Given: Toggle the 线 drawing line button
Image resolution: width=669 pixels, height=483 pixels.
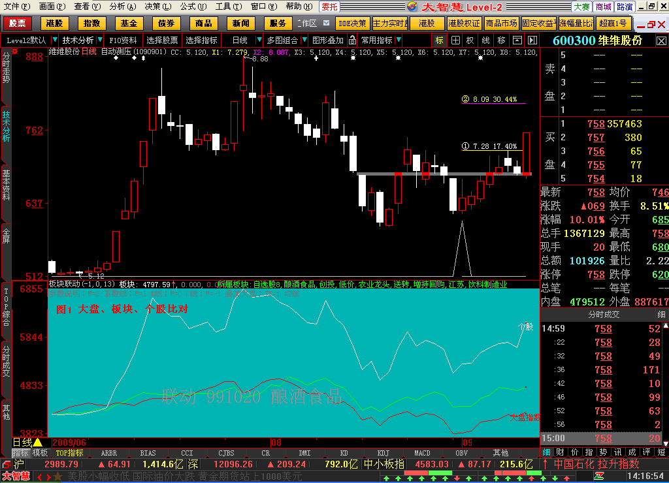Looking at the screenshot, I should point(485,40).
